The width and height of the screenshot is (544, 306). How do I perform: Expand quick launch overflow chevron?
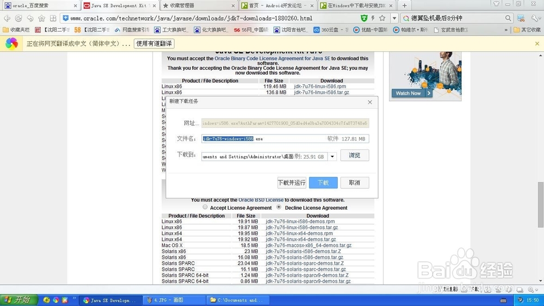pos(74,298)
